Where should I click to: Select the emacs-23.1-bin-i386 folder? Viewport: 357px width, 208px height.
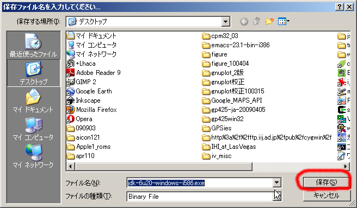pos(236,45)
